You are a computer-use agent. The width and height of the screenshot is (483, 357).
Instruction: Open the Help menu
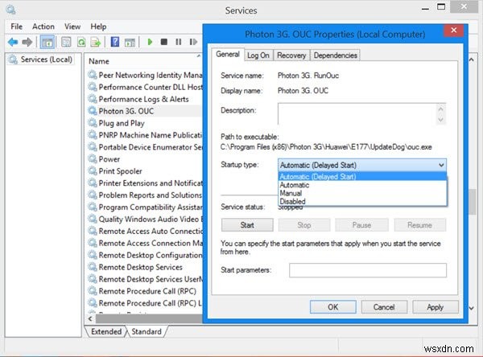(x=98, y=27)
